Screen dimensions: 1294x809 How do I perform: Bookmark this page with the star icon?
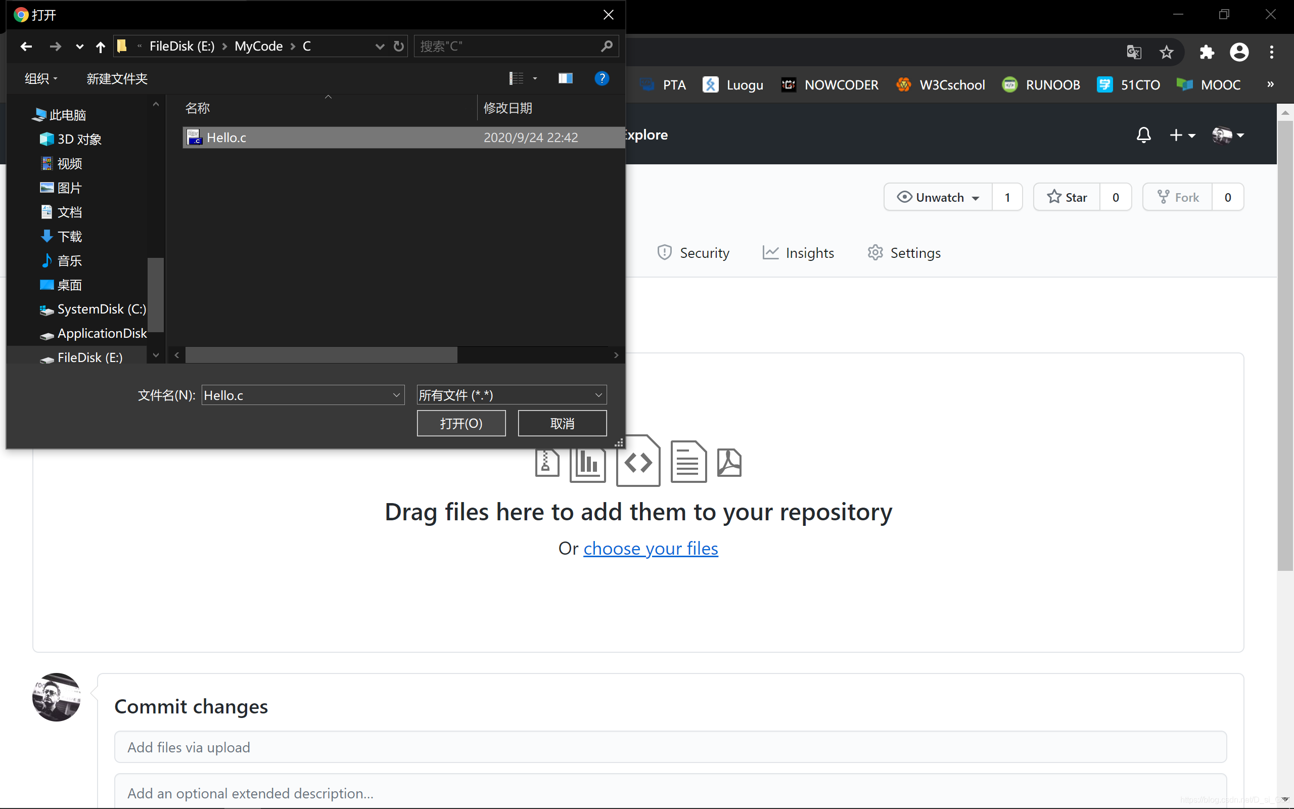point(1166,52)
